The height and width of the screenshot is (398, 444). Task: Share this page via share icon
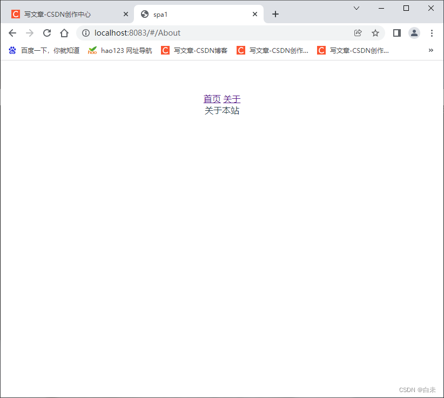tap(358, 33)
